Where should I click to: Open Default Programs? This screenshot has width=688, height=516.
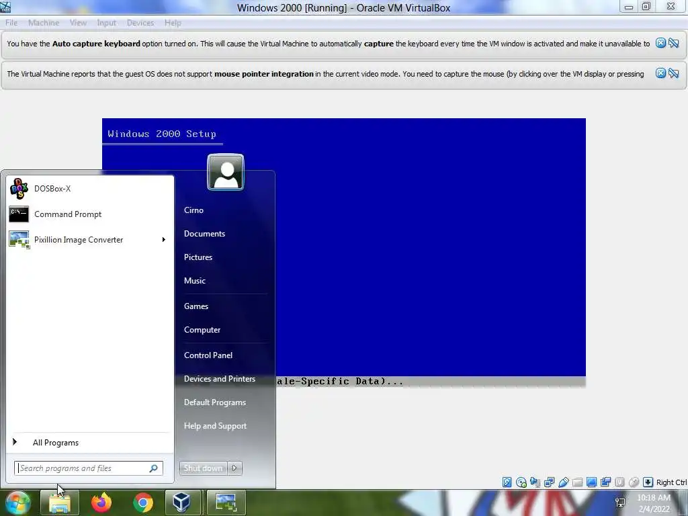coord(214,402)
